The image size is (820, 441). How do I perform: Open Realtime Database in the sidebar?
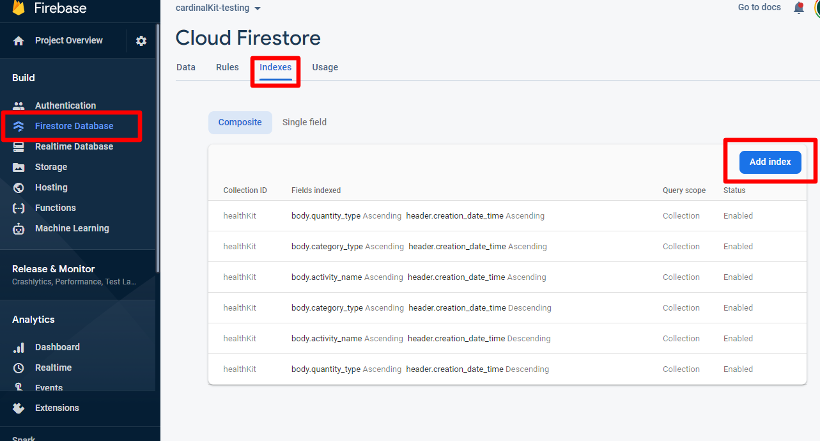click(x=73, y=146)
